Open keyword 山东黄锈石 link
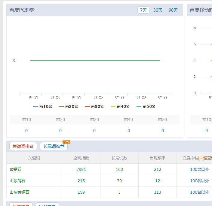 pyautogui.click(x=19, y=192)
